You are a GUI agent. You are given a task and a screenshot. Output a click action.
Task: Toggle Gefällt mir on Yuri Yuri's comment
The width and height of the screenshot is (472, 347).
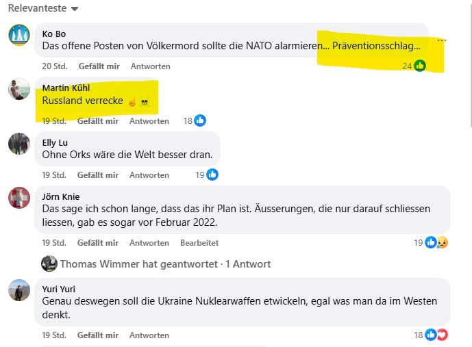pyautogui.click(x=98, y=335)
